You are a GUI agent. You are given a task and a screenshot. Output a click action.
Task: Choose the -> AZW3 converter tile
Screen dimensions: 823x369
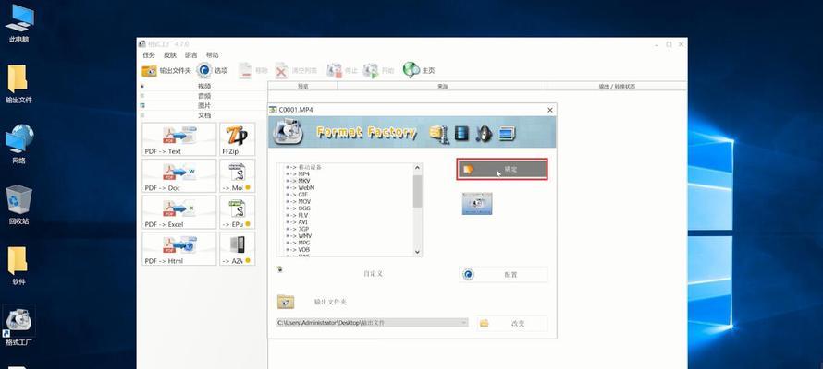(x=238, y=249)
